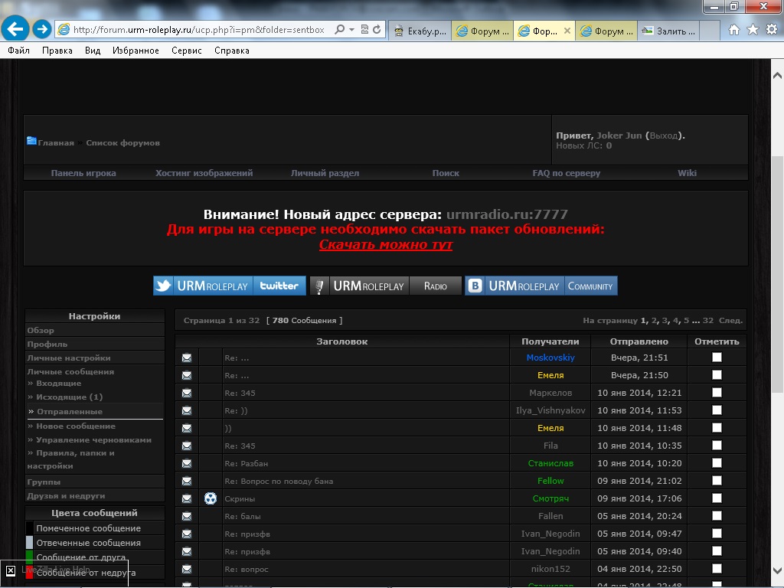This screenshot has width=784, height=588.
Task: Open Личный раздел navigation link
Action: coord(325,173)
